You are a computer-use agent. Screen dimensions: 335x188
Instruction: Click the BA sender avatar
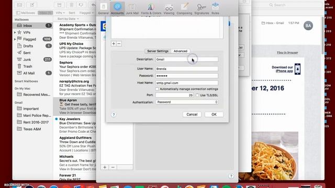point(308,26)
